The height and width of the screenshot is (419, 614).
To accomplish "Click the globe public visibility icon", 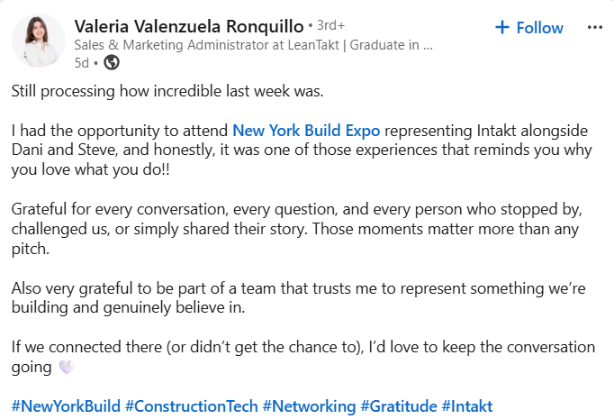I will (x=112, y=62).
